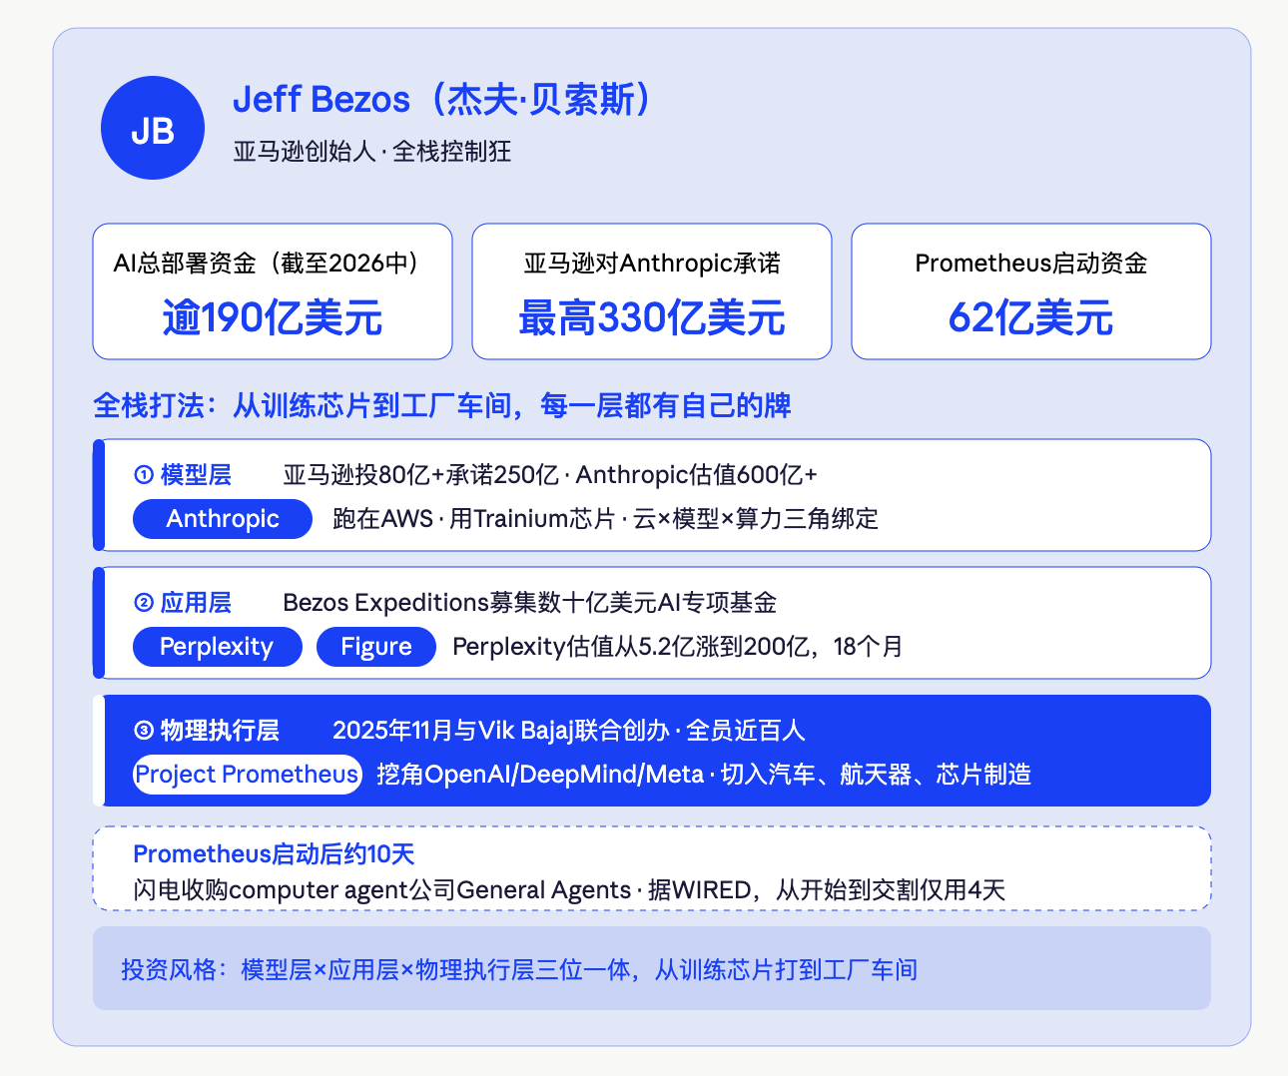Click the JB avatar circle
Screen dimensions: 1288x1076
[x=153, y=128]
